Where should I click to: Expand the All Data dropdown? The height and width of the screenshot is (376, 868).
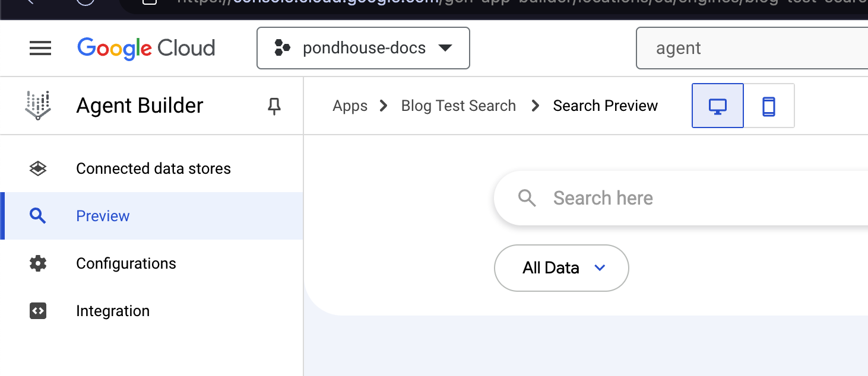click(x=561, y=268)
